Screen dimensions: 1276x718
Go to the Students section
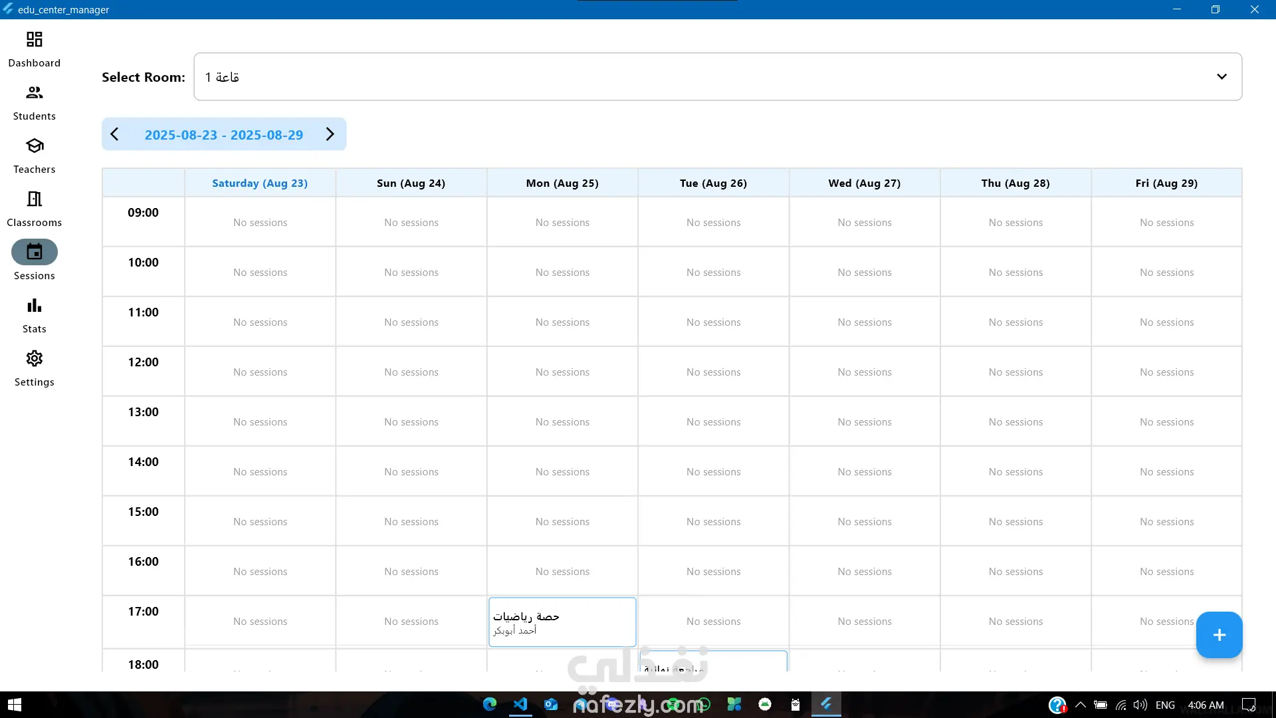point(34,102)
